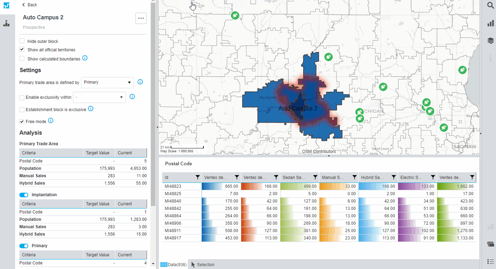Disable Free mode checkbox

[x=22, y=122]
